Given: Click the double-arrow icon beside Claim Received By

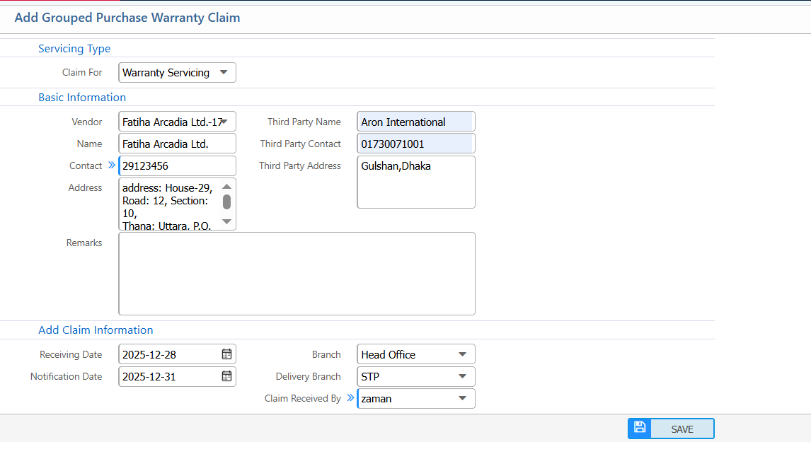Looking at the screenshot, I should pos(350,398).
